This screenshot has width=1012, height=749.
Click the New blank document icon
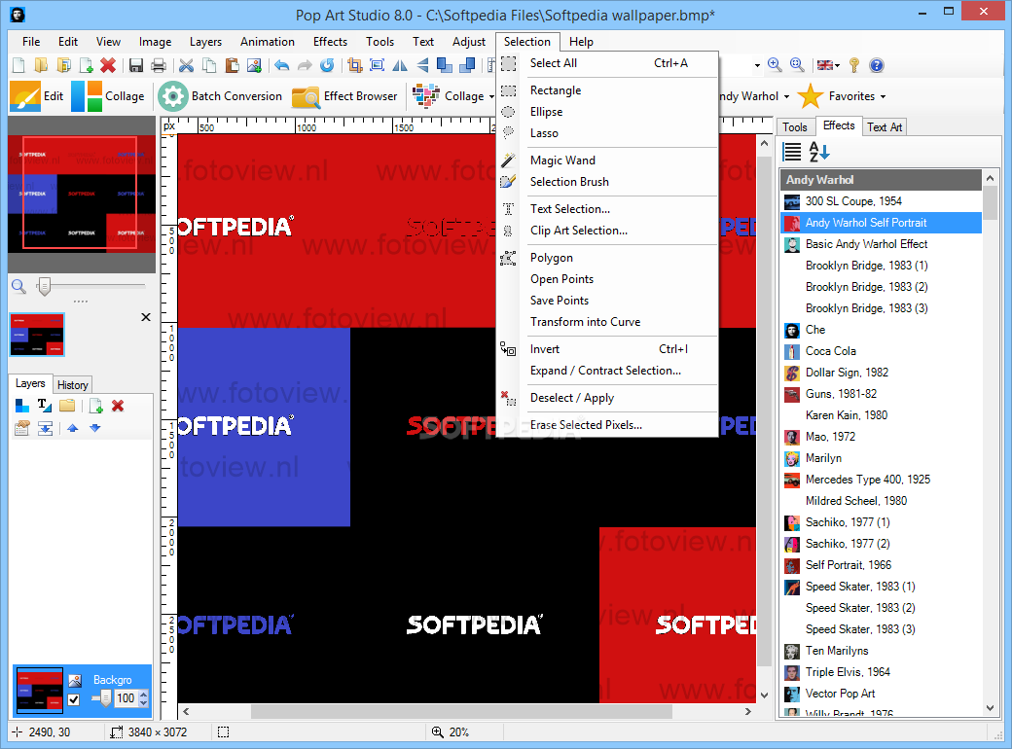(x=18, y=65)
